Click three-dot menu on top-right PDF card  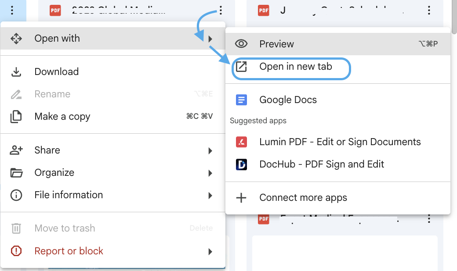(429, 11)
